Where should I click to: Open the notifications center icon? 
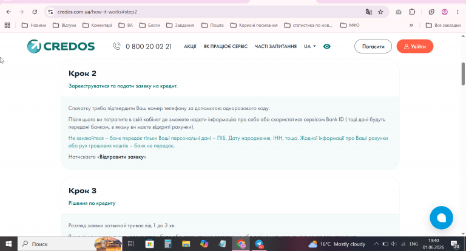(x=455, y=244)
